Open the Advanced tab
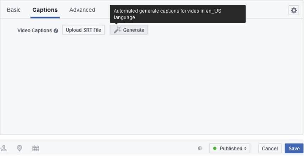Image resolution: width=304 pixels, height=157 pixels. click(82, 10)
